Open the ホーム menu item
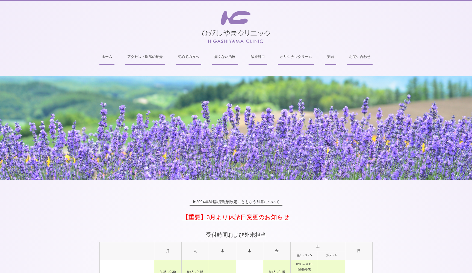The width and height of the screenshot is (472, 273). coord(107,57)
